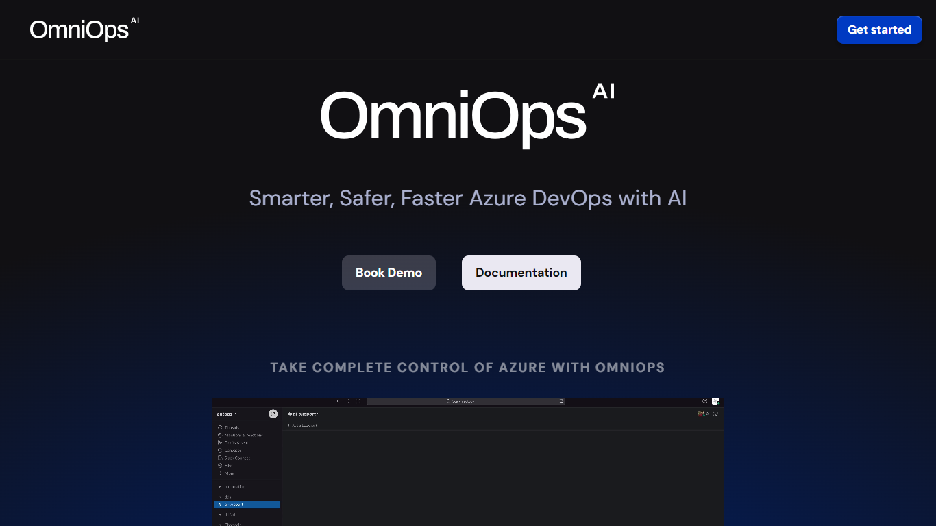Expand the autops workspace dropdown

[226, 414]
